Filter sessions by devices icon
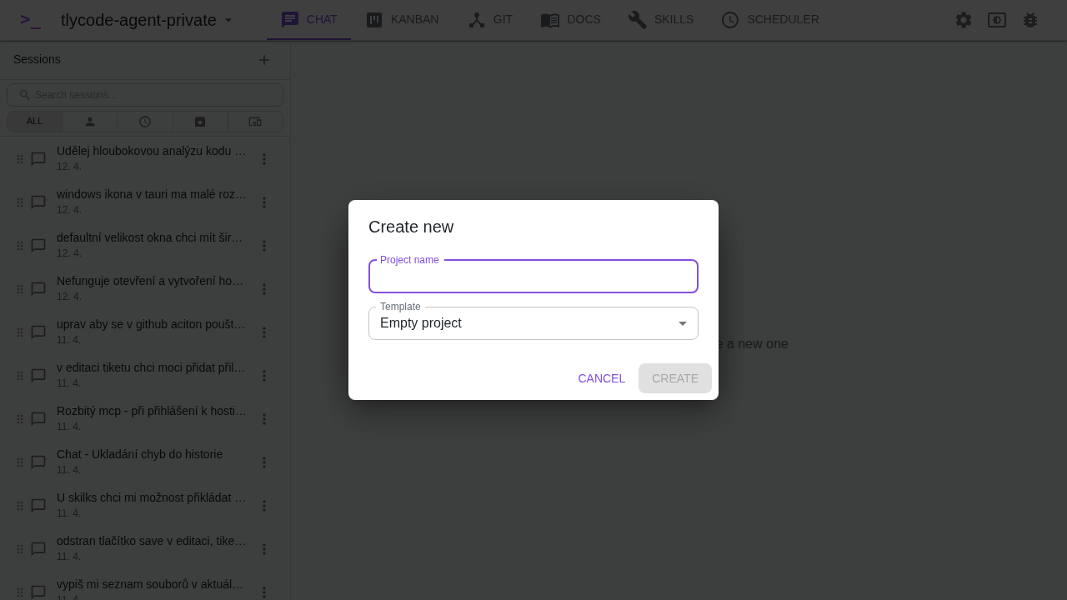 255,122
